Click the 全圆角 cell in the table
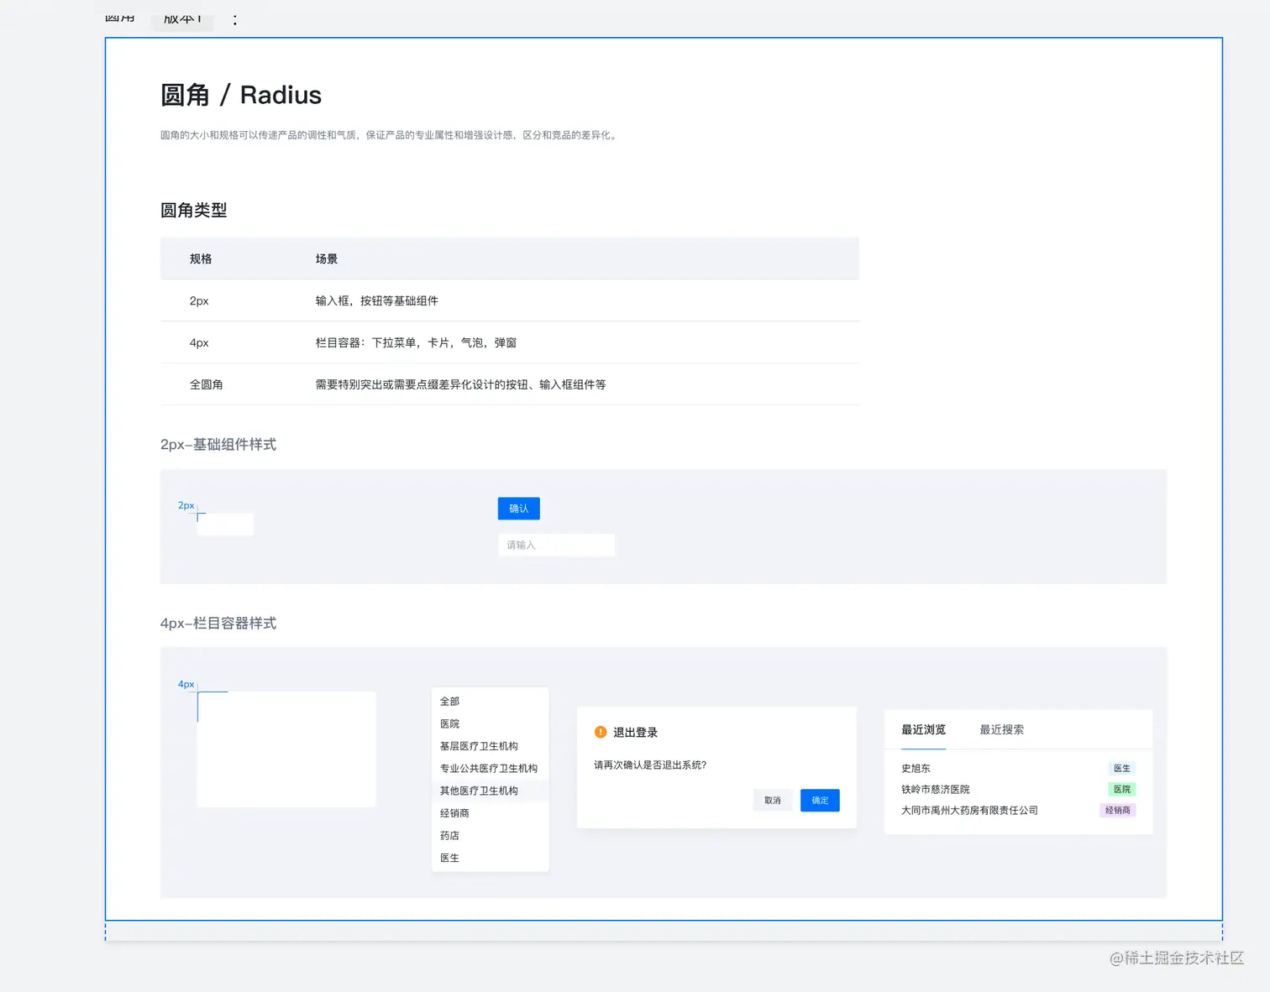Viewport: 1270px width, 992px height. pyautogui.click(x=206, y=384)
